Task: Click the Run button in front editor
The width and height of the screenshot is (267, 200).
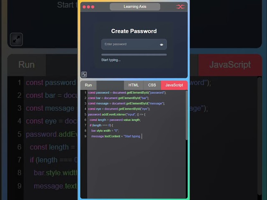Action: coord(88,85)
